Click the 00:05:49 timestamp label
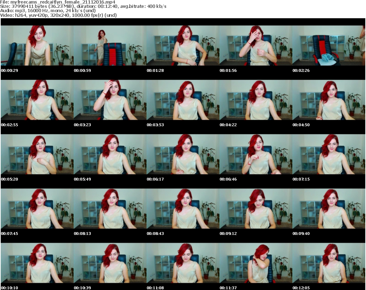366x290 pixels. [x=83, y=179]
